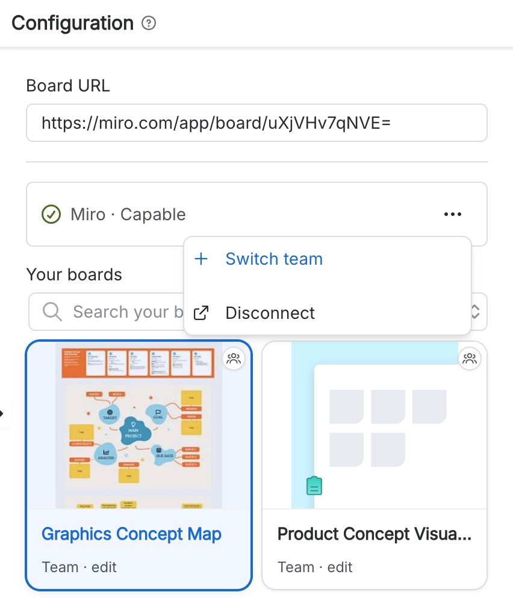Image resolution: width=513 pixels, height=598 pixels.
Task: Click Team · edit under Graphics Concept Map
Action: coord(79,567)
